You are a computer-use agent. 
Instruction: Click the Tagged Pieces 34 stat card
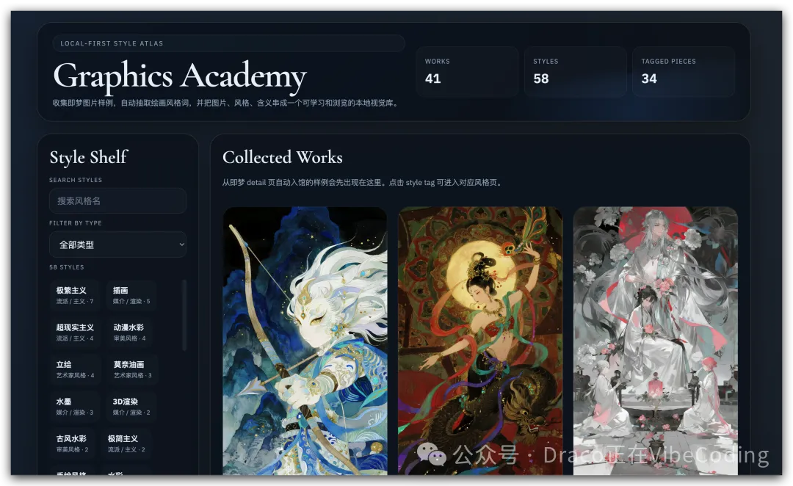683,72
